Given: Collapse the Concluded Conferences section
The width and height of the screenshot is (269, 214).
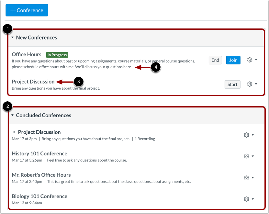Looking at the screenshot, I should pyautogui.click(x=12, y=115).
